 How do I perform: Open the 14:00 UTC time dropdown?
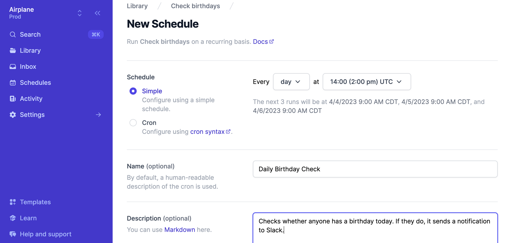(x=367, y=82)
